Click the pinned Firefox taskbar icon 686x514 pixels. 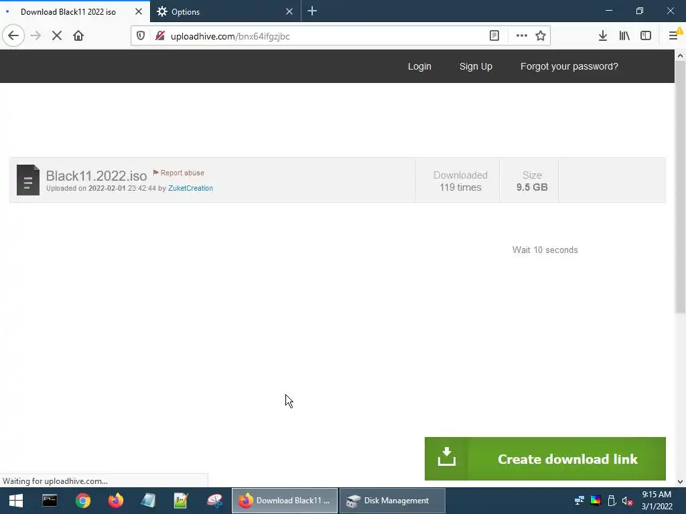click(x=116, y=501)
